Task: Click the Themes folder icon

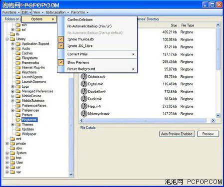Action: (x=18, y=124)
